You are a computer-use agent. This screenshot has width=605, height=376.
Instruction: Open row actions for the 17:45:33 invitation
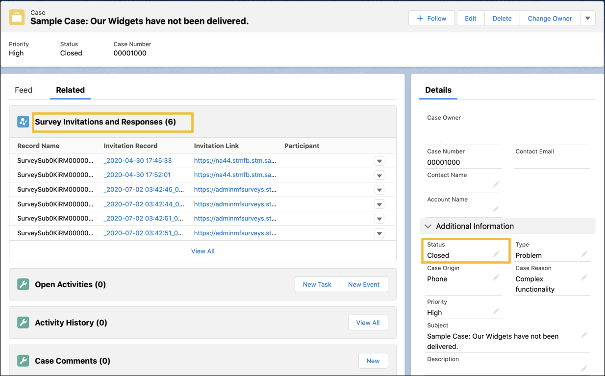click(x=379, y=161)
